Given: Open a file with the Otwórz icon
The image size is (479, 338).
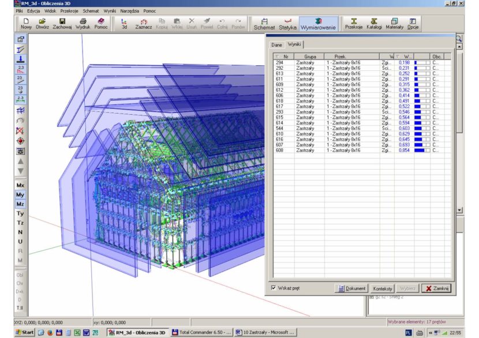Looking at the screenshot, I should pyautogui.click(x=42, y=23).
